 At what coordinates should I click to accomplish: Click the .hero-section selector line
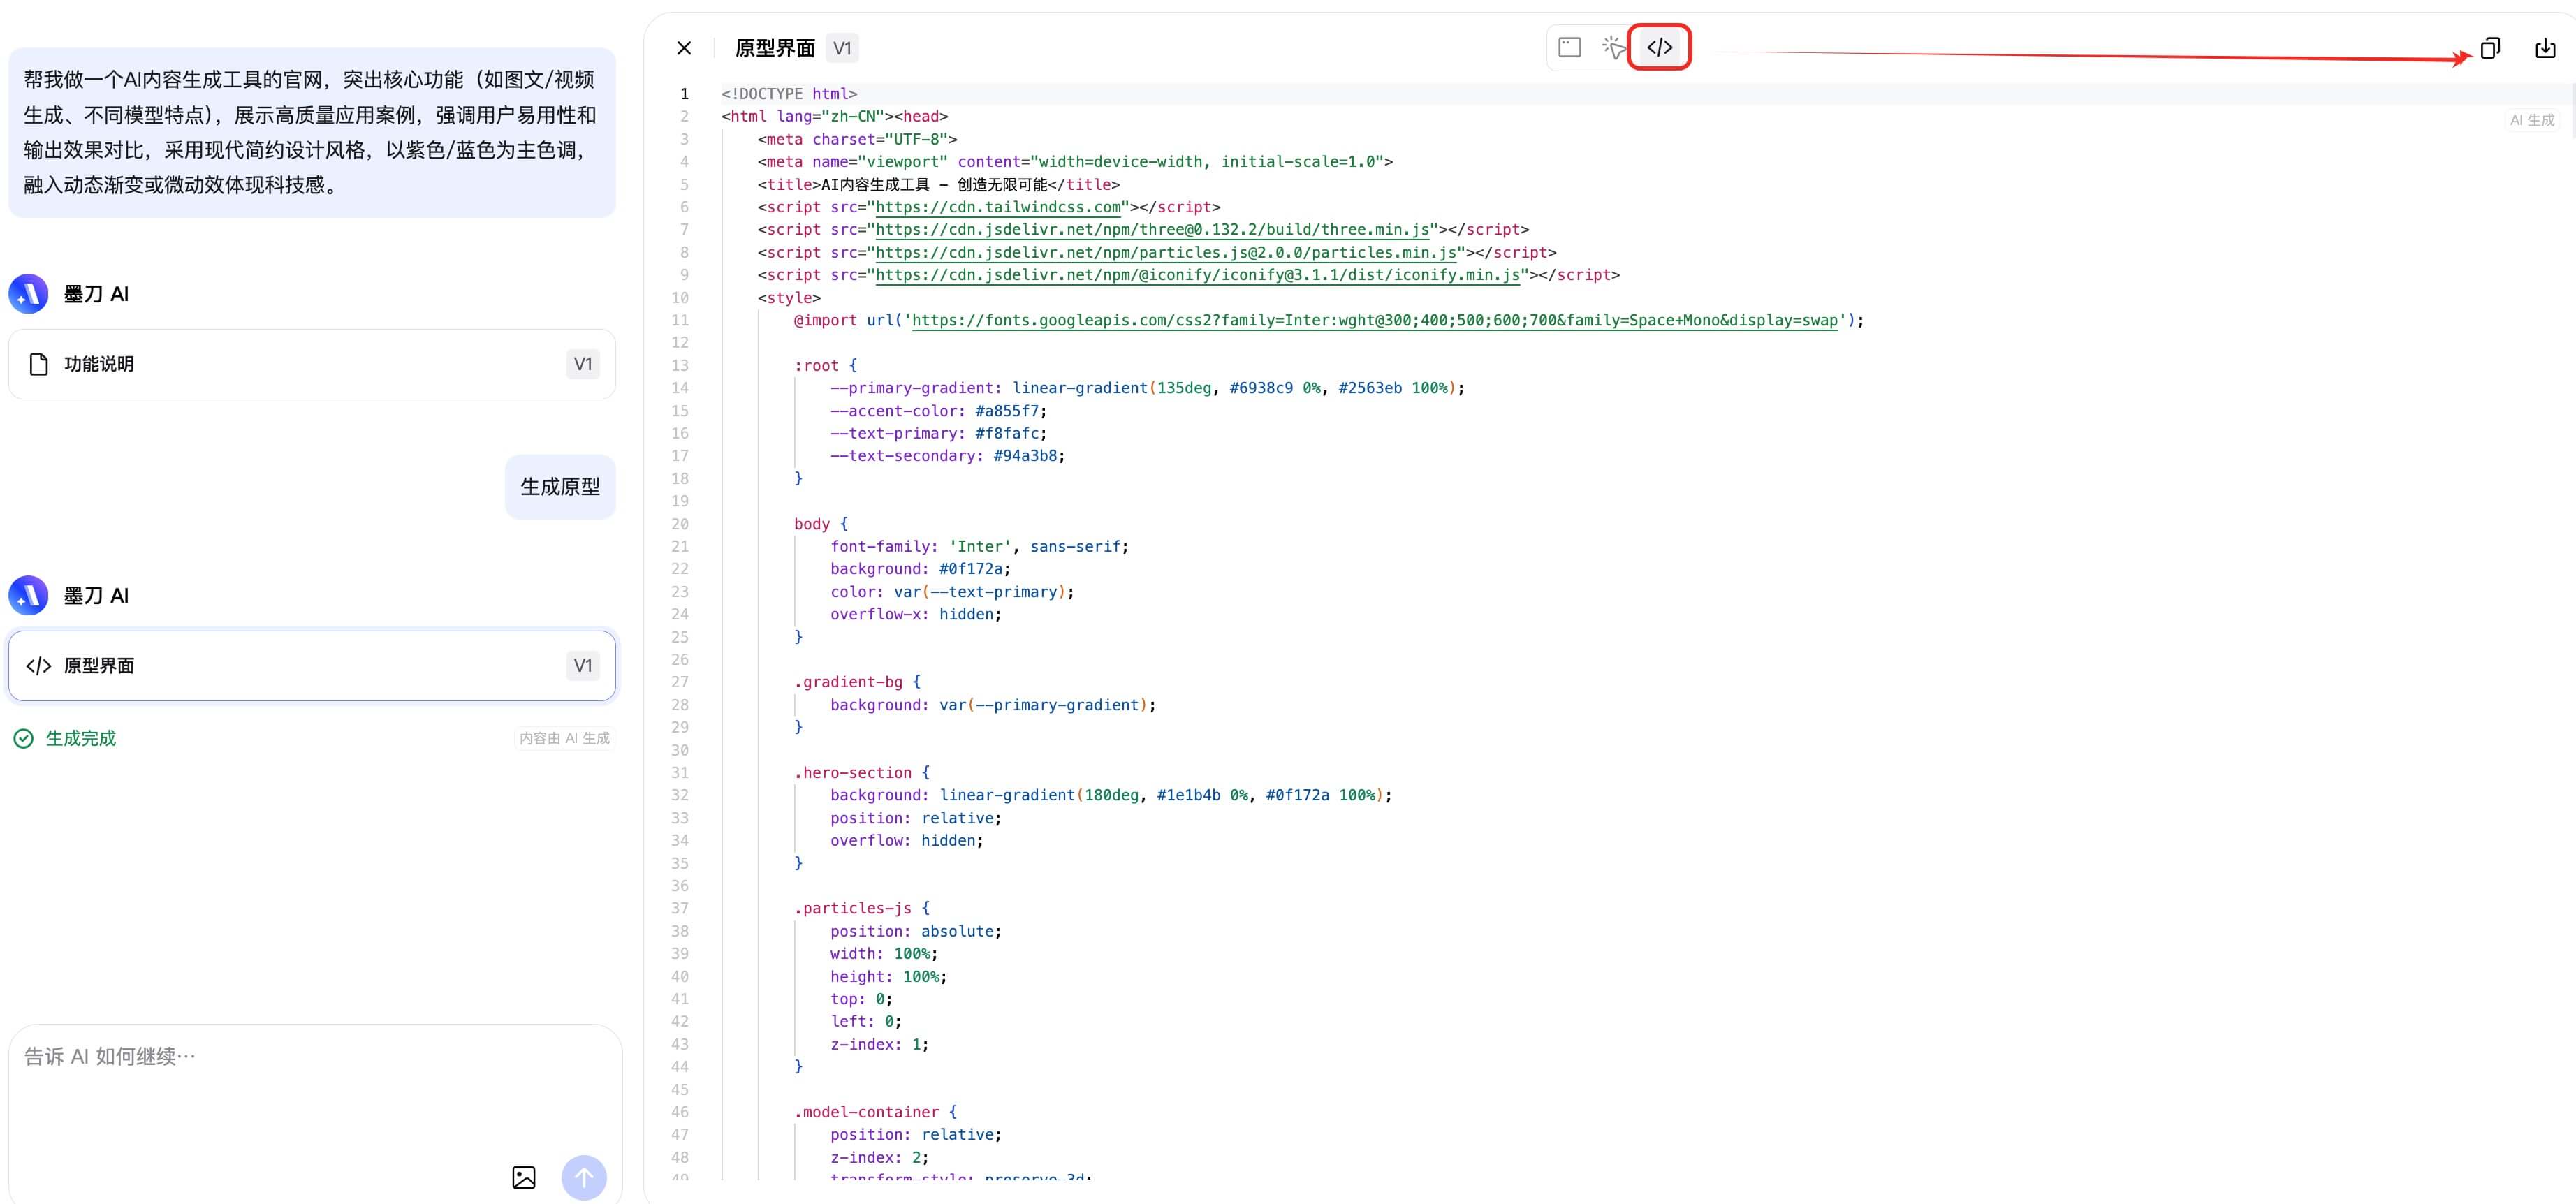click(x=862, y=772)
